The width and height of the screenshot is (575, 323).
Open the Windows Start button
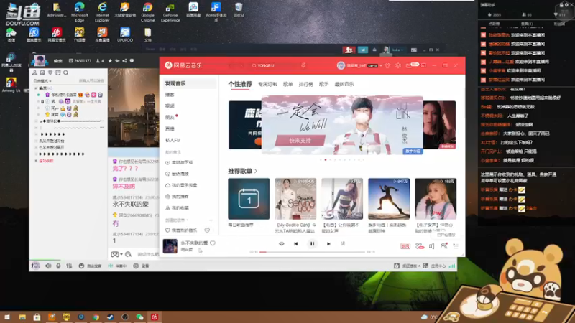click(7, 317)
